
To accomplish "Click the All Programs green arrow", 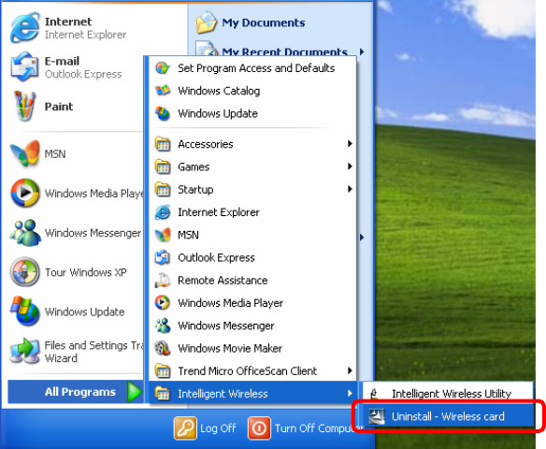I will click(x=134, y=392).
